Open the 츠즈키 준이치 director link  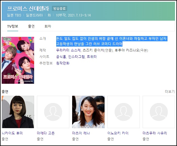click(93, 50)
